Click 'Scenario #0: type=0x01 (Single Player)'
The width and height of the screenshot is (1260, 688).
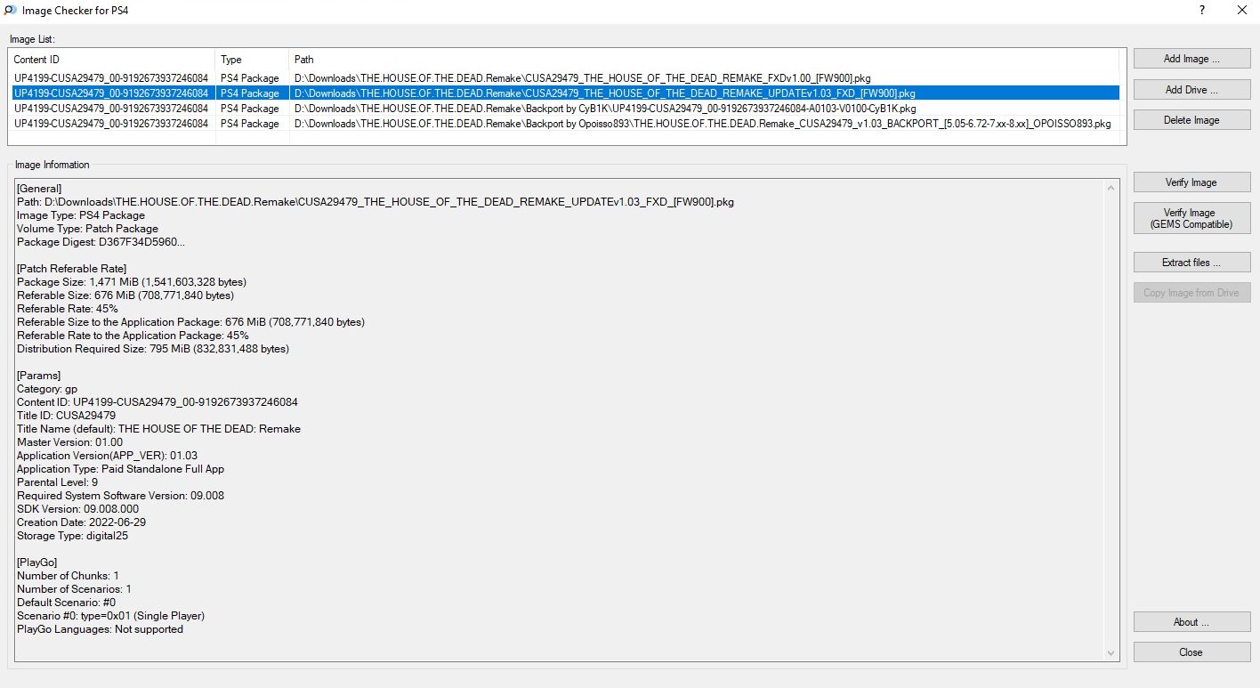111,616
